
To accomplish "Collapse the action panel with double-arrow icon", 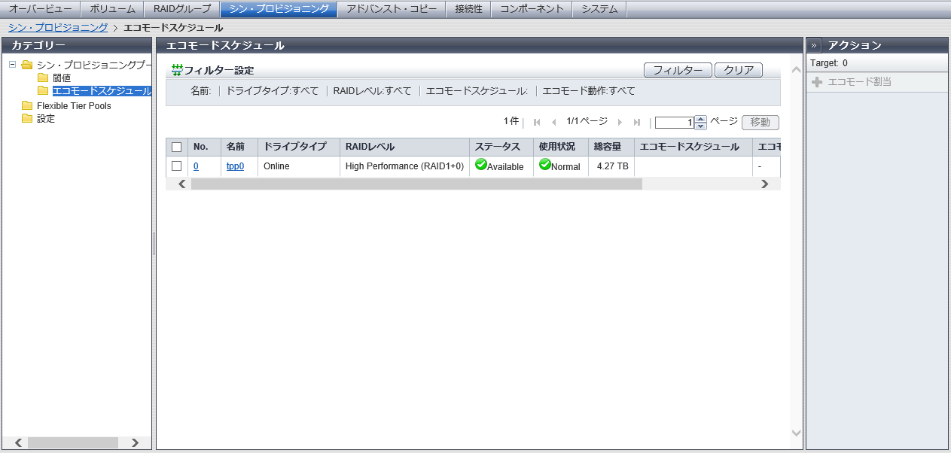I will [814, 45].
